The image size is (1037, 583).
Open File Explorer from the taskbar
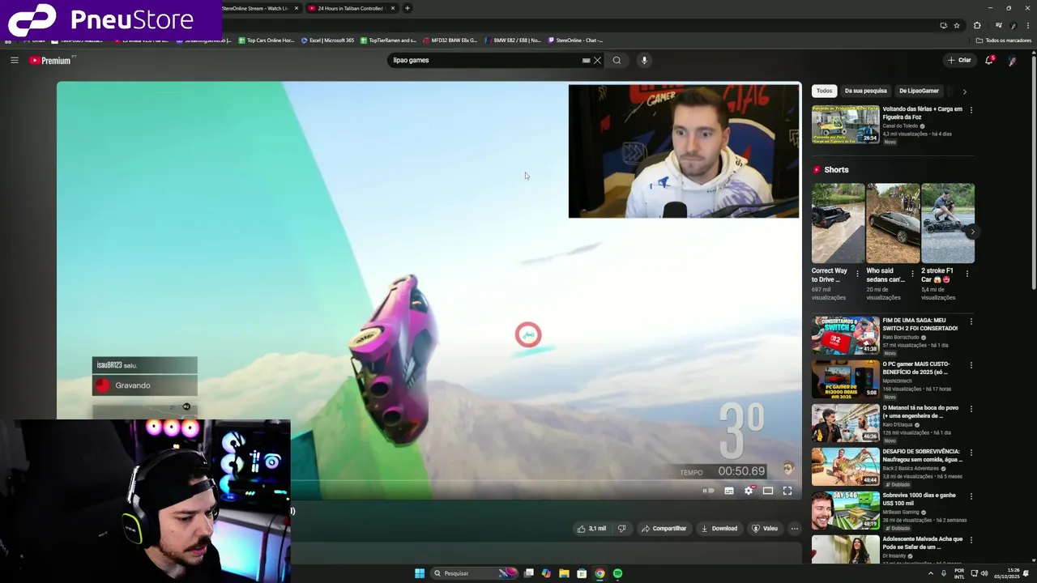pos(564,573)
